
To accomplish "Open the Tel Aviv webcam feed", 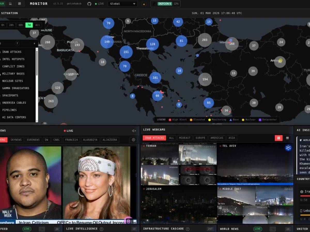I will pos(255,164).
